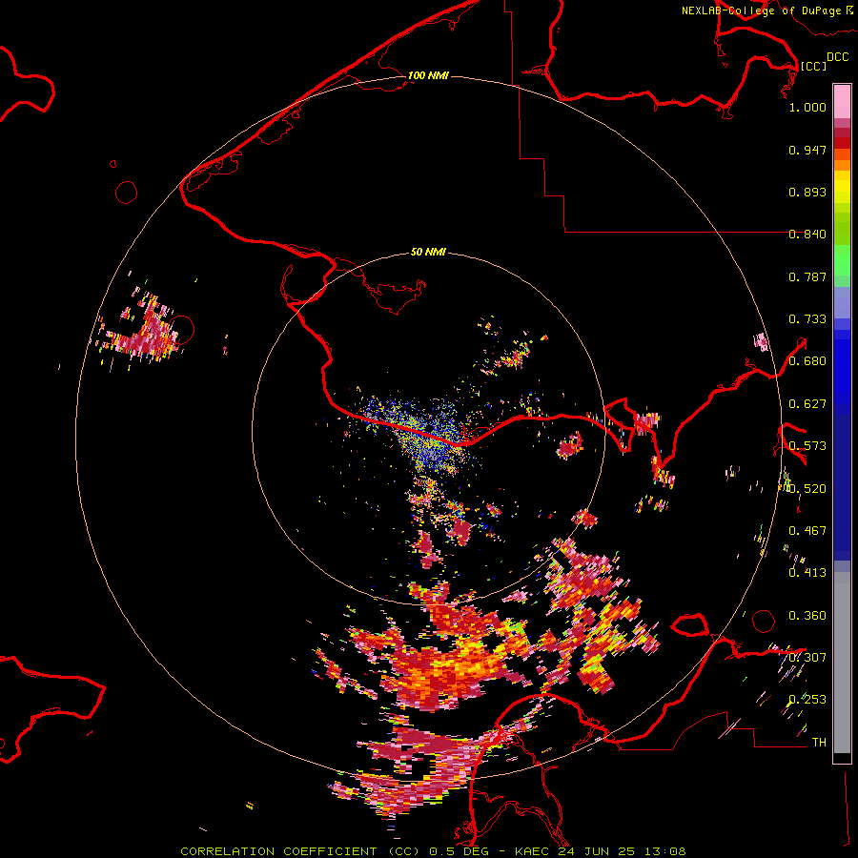Screen dimensions: 858x858
Task: Click the 0.360 scale value
Action: point(807,616)
